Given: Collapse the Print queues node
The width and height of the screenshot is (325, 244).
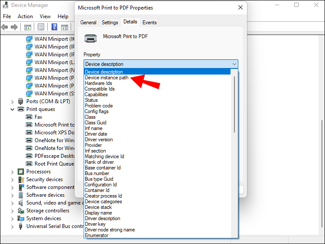Looking at the screenshot, I should click(x=12, y=109).
